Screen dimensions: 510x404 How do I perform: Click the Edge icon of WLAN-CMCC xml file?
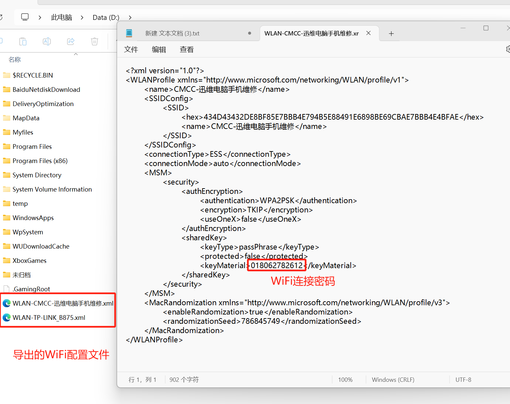(7, 303)
